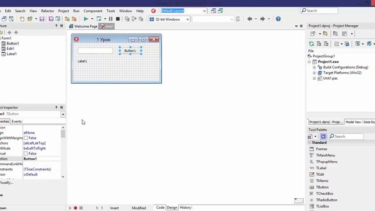This screenshot has width=375, height=211.
Task: Click Structure panel move down arrow
Action: point(16,32)
